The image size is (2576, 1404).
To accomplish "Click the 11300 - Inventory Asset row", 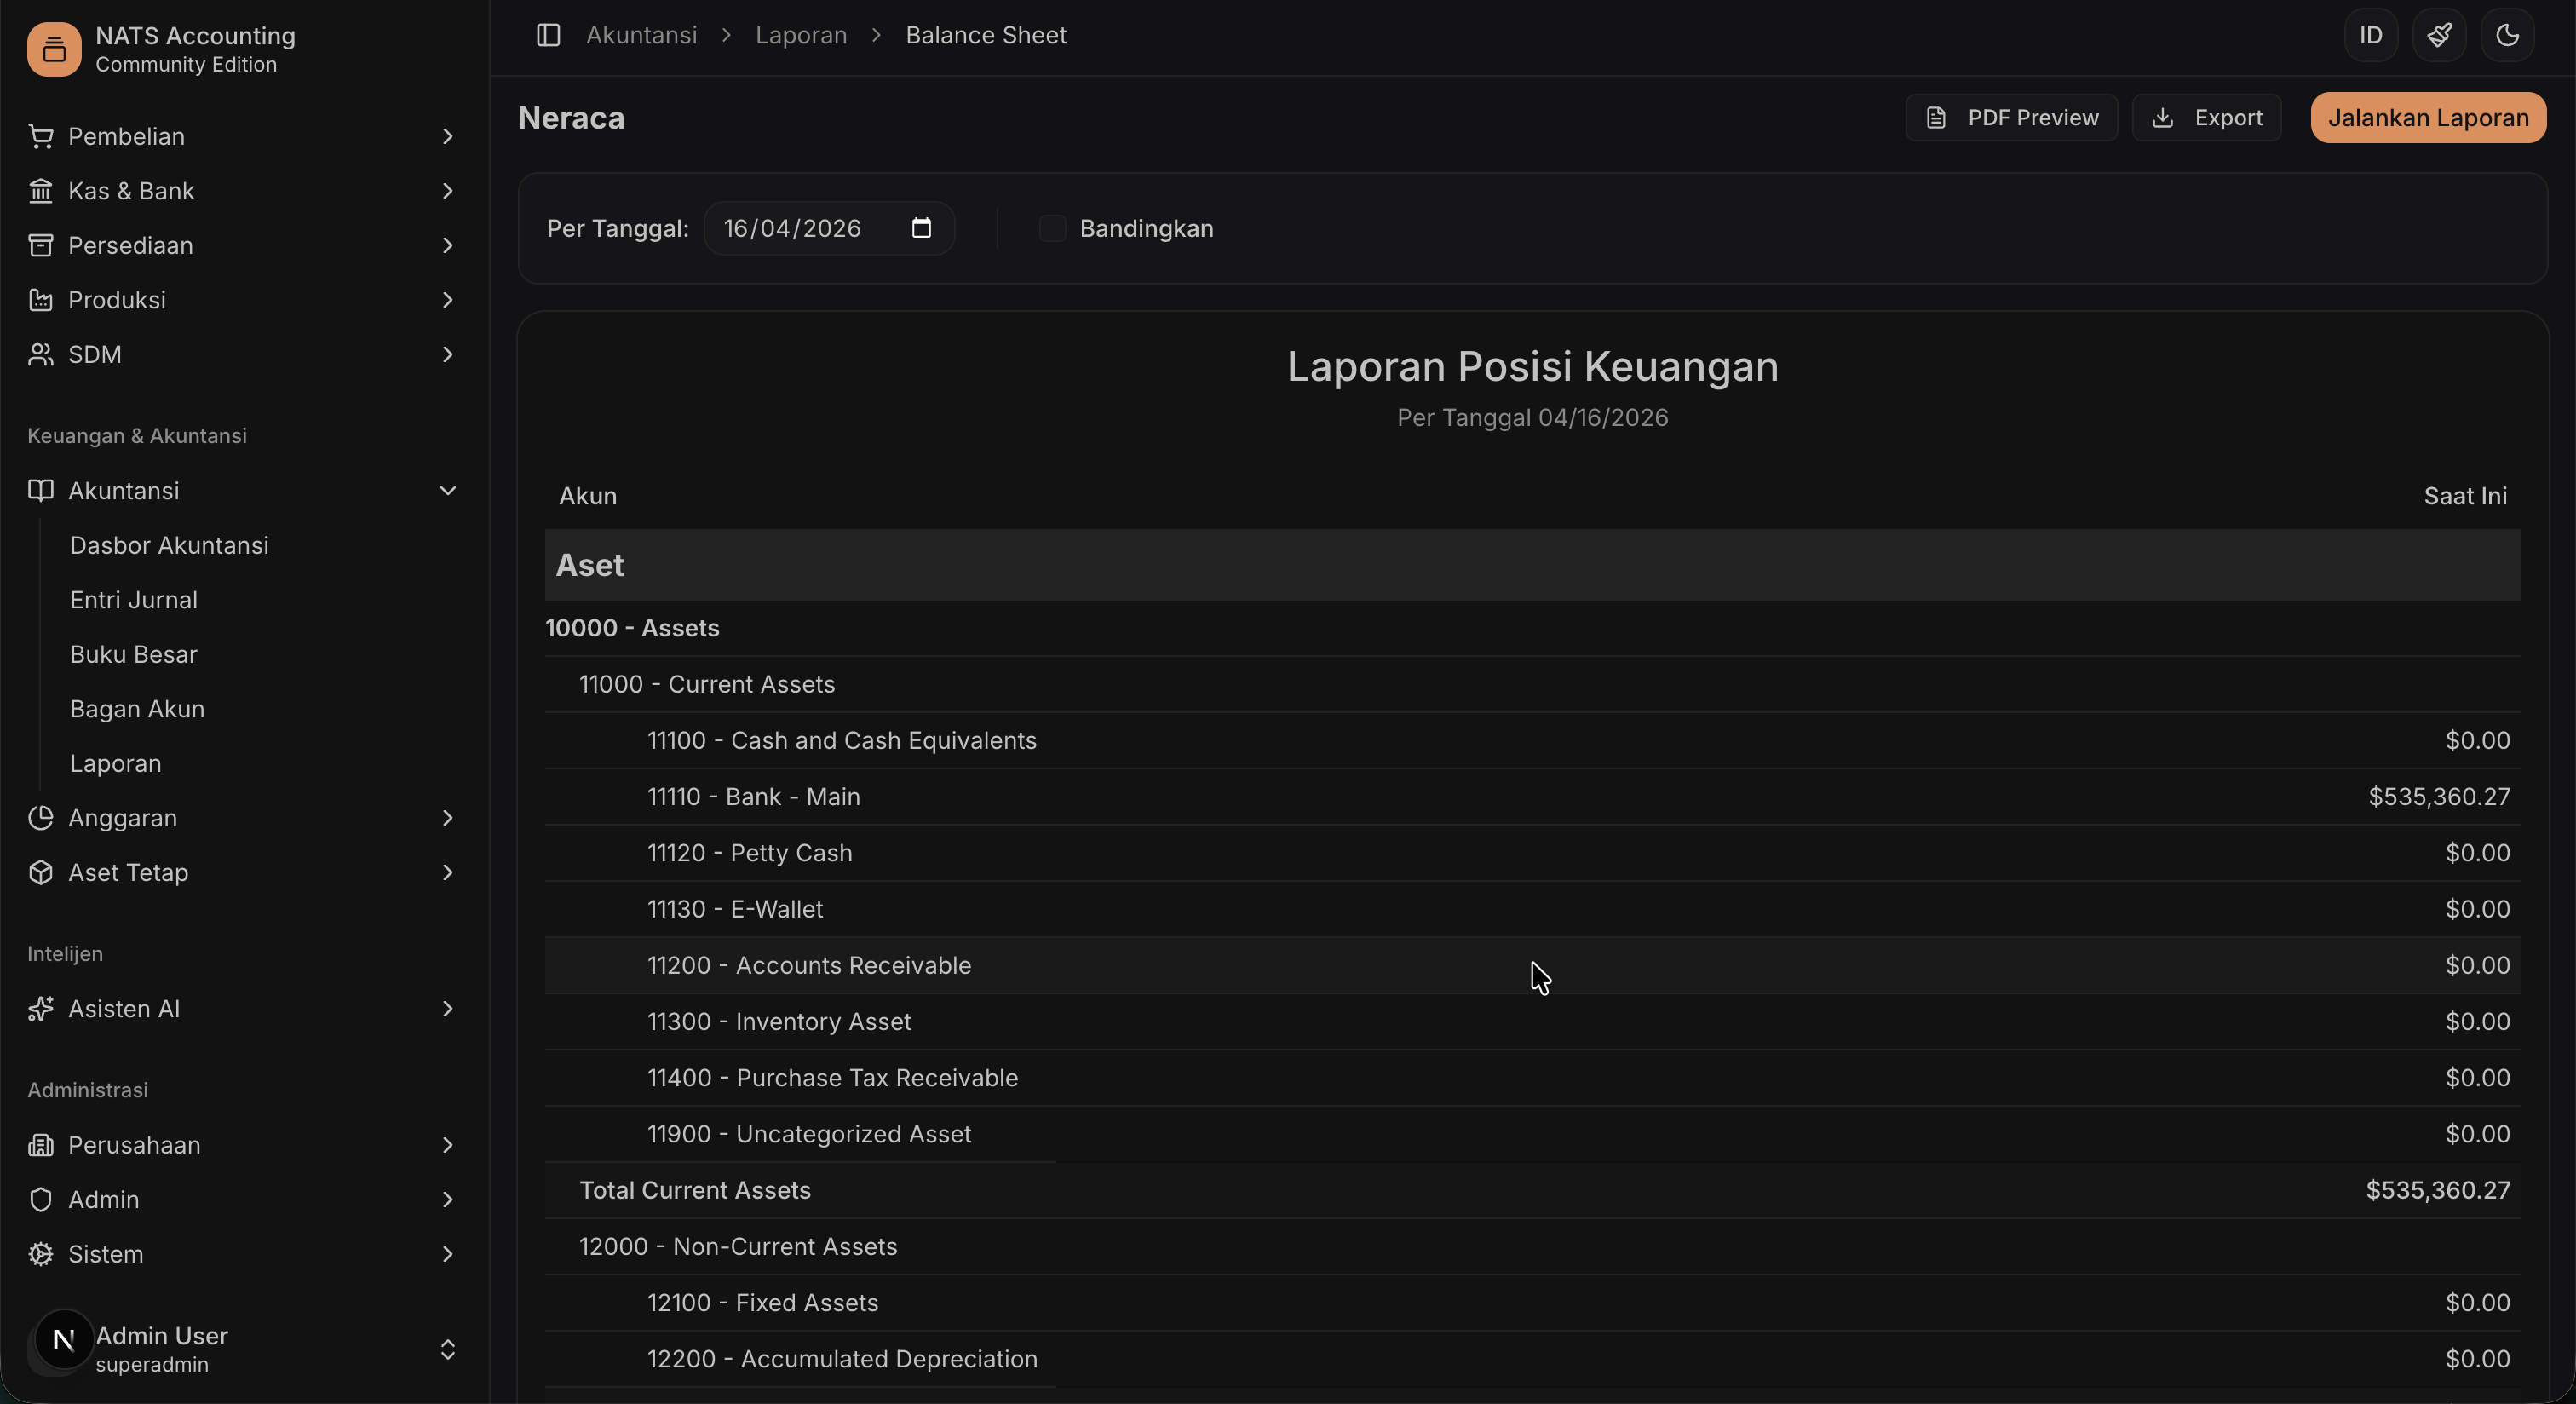I will 1532,1022.
